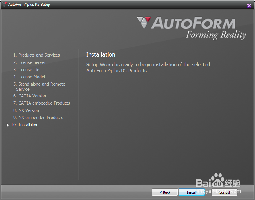Click the AutoForm^plus R5 Setup window title

29,5
